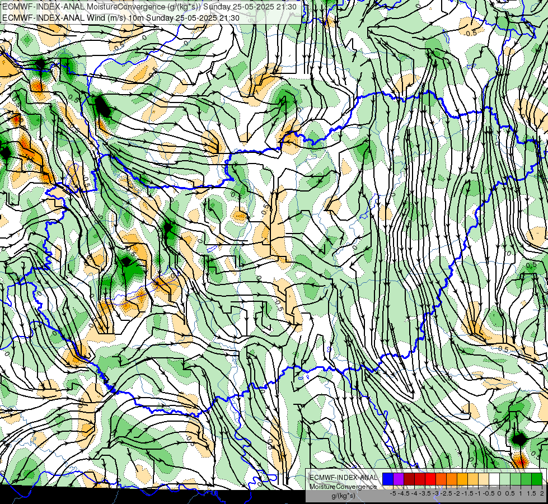Click the white legend swatch near 0

coord(494,479)
